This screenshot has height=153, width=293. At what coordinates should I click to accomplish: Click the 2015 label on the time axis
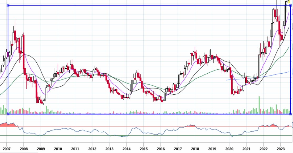coord(144,149)
